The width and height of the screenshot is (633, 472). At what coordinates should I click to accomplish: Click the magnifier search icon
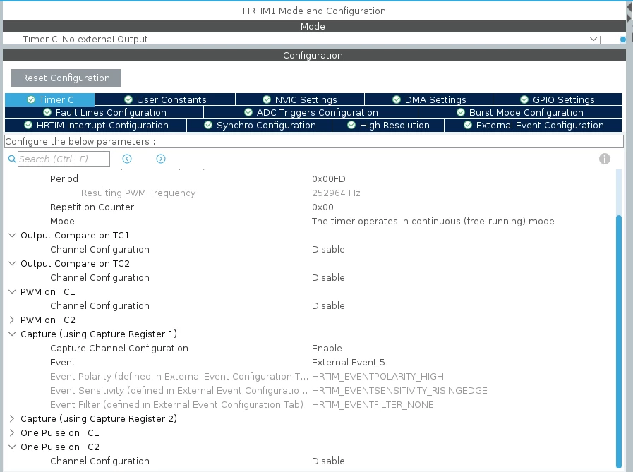click(x=12, y=159)
